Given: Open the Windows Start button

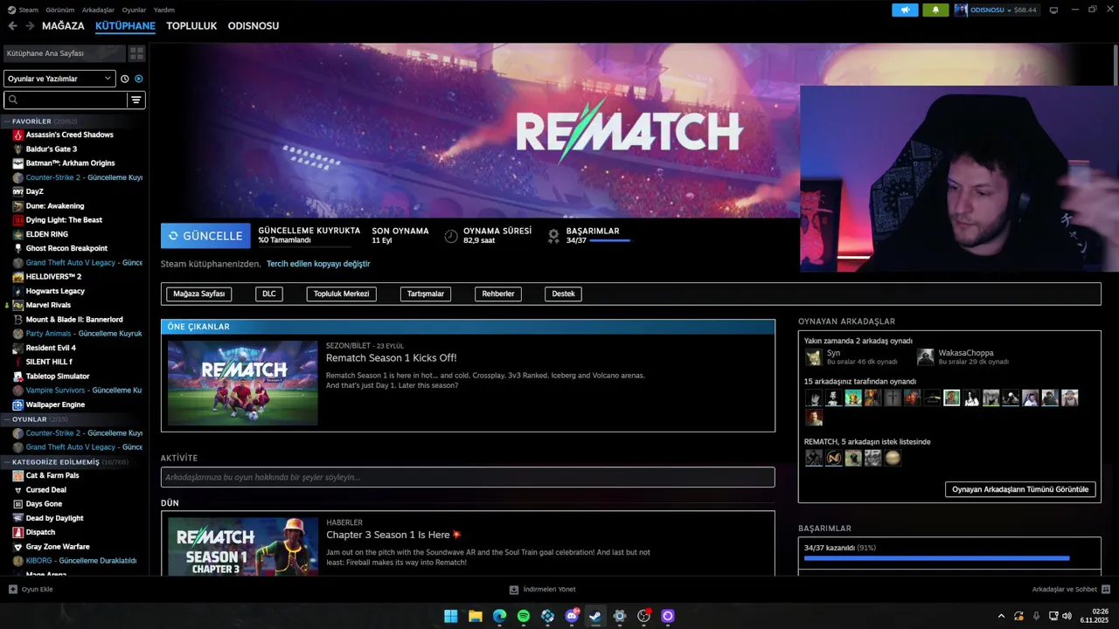Looking at the screenshot, I should (x=451, y=616).
